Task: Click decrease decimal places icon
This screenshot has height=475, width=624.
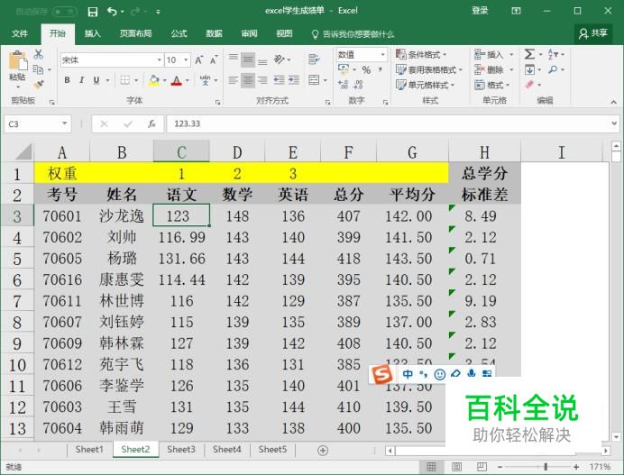Action: pos(358,85)
